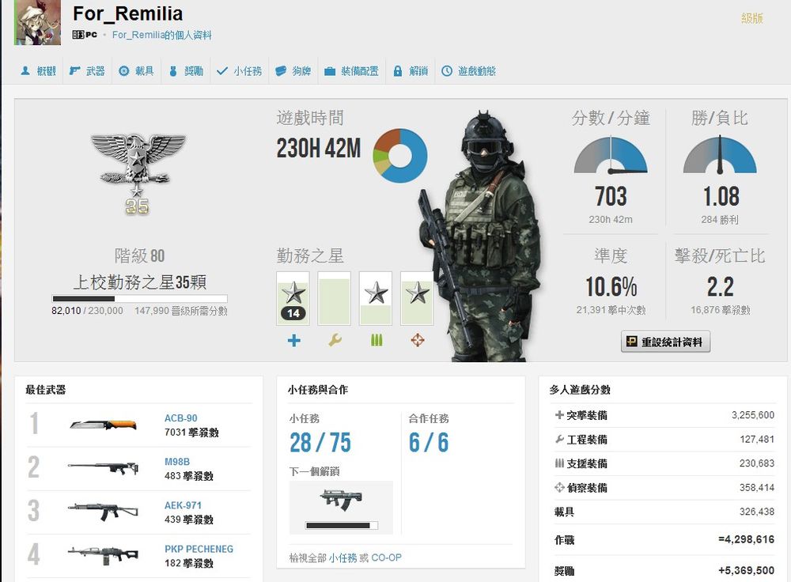Select the 獎勵 awards tab
Viewport: 791px width, 582px height.
(186, 71)
